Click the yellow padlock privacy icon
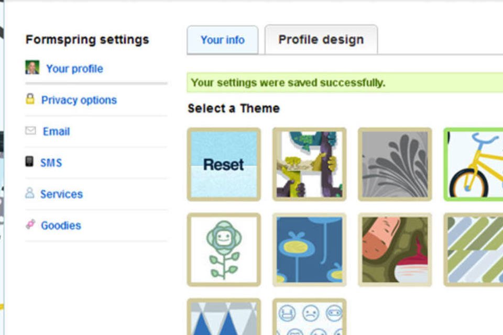The height and width of the screenshot is (335, 503). tap(30, 99)
